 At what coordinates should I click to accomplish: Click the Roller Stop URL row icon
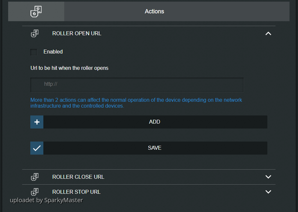click(35, 192)
